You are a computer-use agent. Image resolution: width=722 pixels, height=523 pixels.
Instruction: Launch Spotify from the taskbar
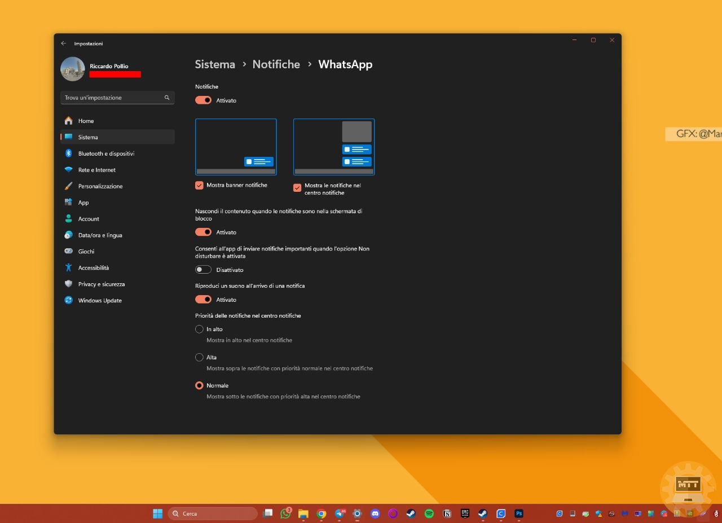click(429, 513)
